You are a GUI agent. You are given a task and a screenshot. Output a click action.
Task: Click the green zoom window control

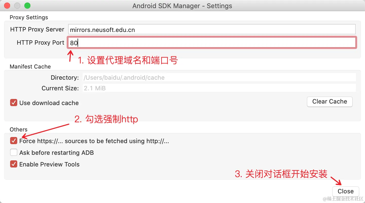point(27,5)
